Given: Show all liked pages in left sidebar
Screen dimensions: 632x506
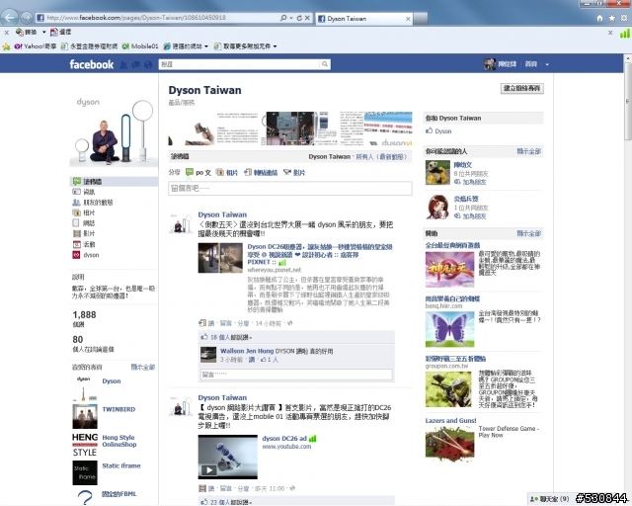Looking at the screenshot, I should pos(143,368).
